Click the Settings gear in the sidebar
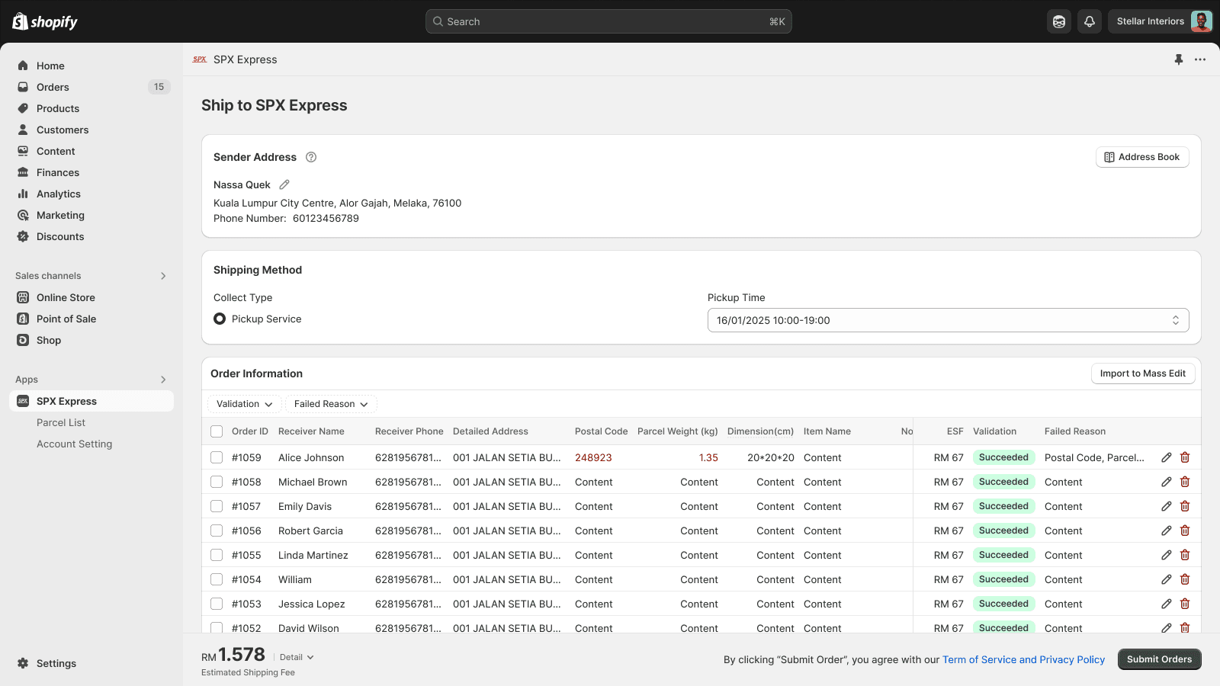 coord(23,663)
